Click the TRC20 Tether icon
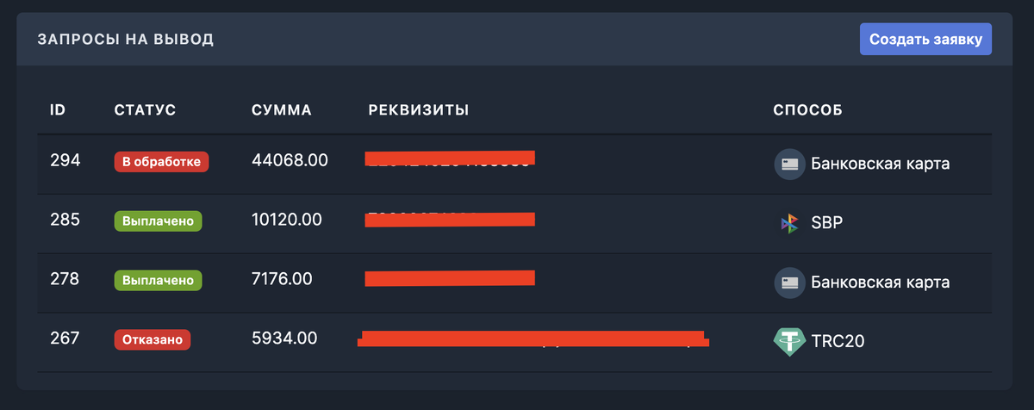The image size is (1034, 410). coord(789,341)
